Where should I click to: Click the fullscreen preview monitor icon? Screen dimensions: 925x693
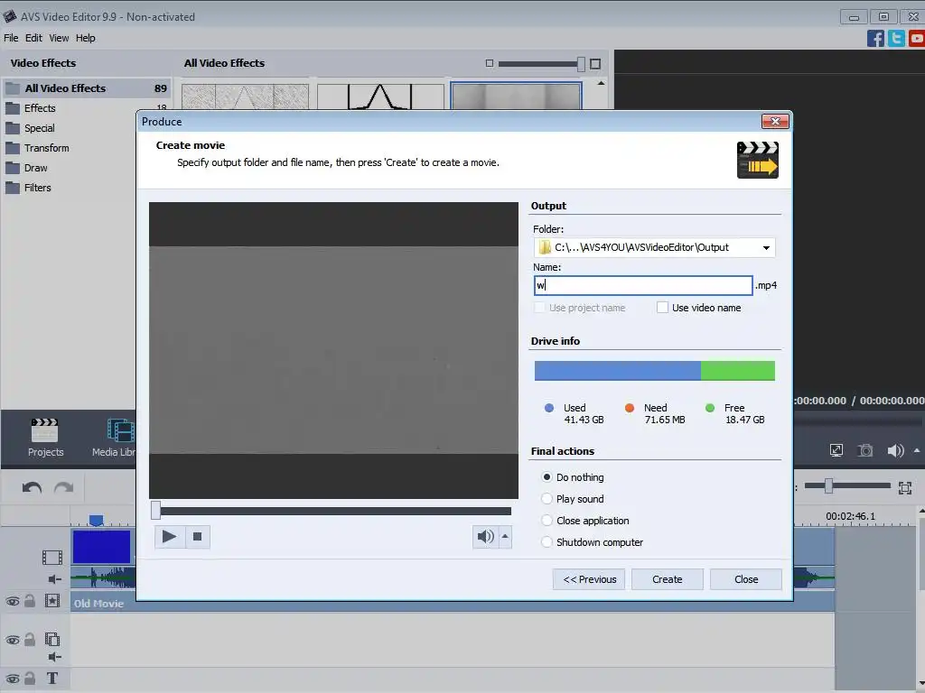coord(836,451)
